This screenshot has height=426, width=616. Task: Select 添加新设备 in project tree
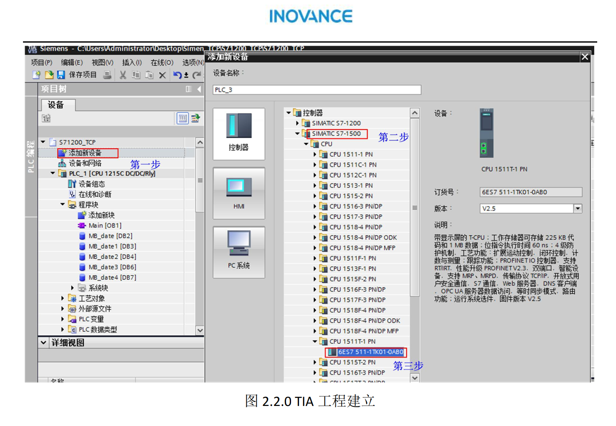(x=85, y=153)
